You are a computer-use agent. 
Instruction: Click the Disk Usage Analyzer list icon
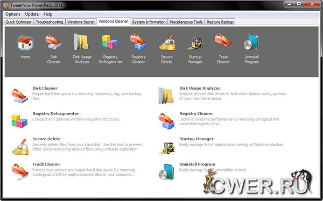pos(166,96)
